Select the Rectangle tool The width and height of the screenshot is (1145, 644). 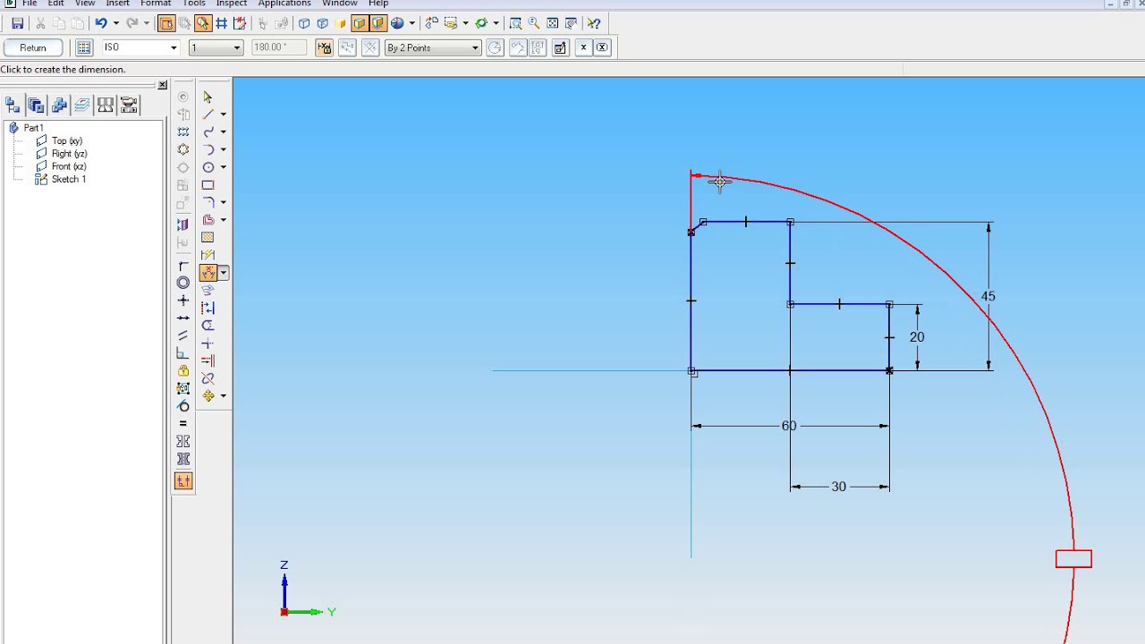pos(208,185)
